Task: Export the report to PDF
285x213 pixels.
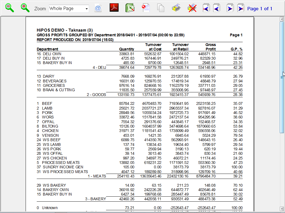Action: (x=114, y=8)
